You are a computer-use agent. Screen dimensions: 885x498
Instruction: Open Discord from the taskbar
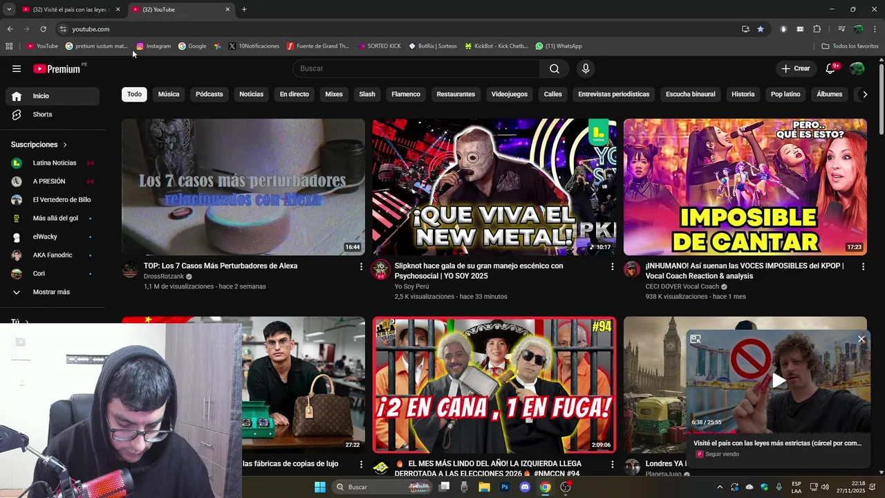[x=525, y=487]
